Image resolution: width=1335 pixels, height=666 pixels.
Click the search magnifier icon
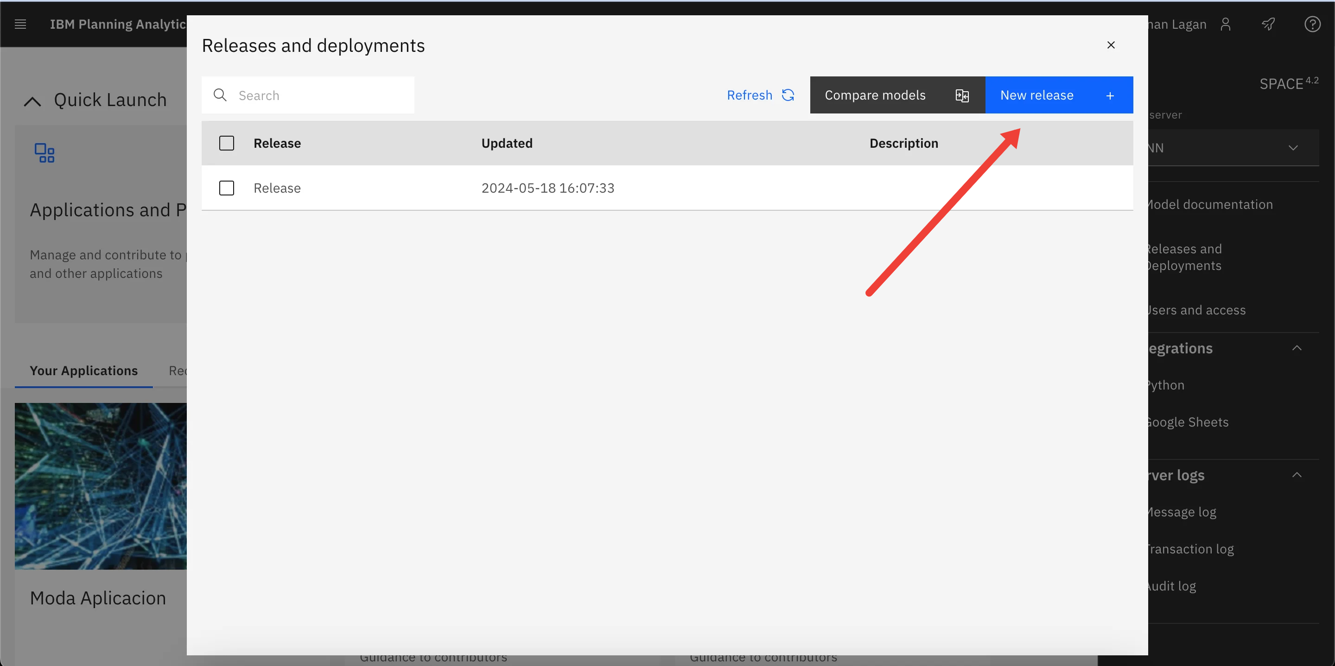point(221,94)
